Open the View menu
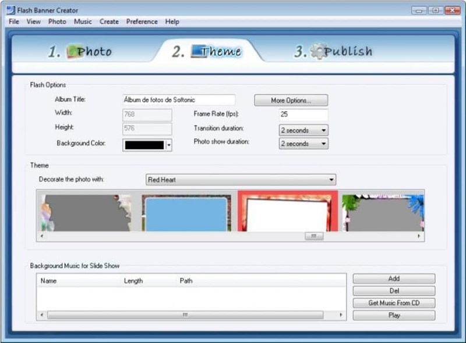The image size is (466, 343). [34, 22]
